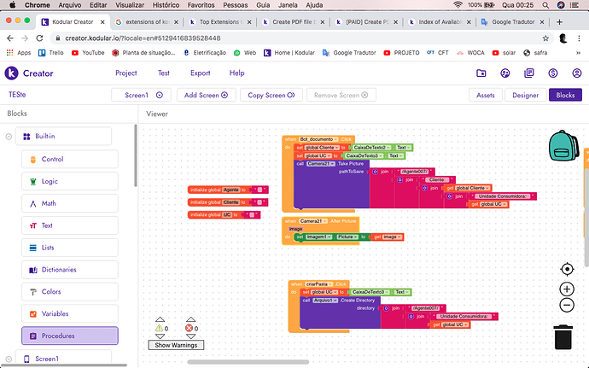589x368 pixels.
Task: Open criarPasta component dropdown in Click block
Action: coord(319,284)
